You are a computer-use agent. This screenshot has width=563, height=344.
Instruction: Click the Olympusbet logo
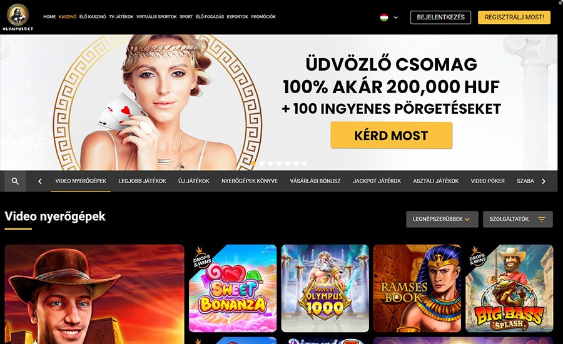pos(18,18)
